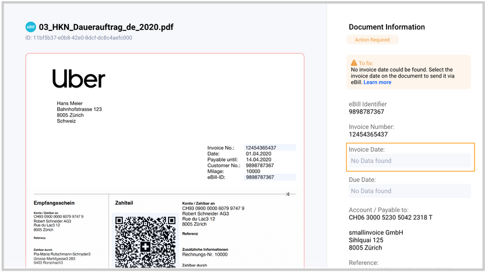
Task: Click the Zahlteil heading
Action: pos(124,203)
